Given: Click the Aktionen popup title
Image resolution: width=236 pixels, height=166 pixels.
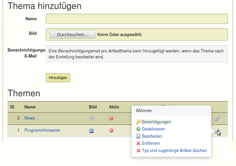Looking at the screenshot, I should (144, 111).
